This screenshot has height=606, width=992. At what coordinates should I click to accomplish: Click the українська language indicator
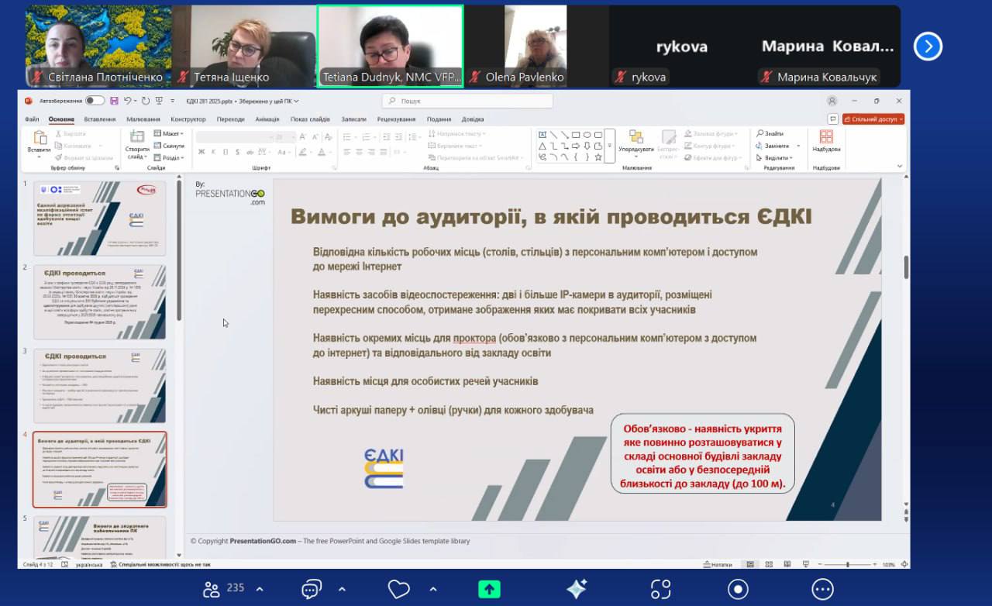88,564
